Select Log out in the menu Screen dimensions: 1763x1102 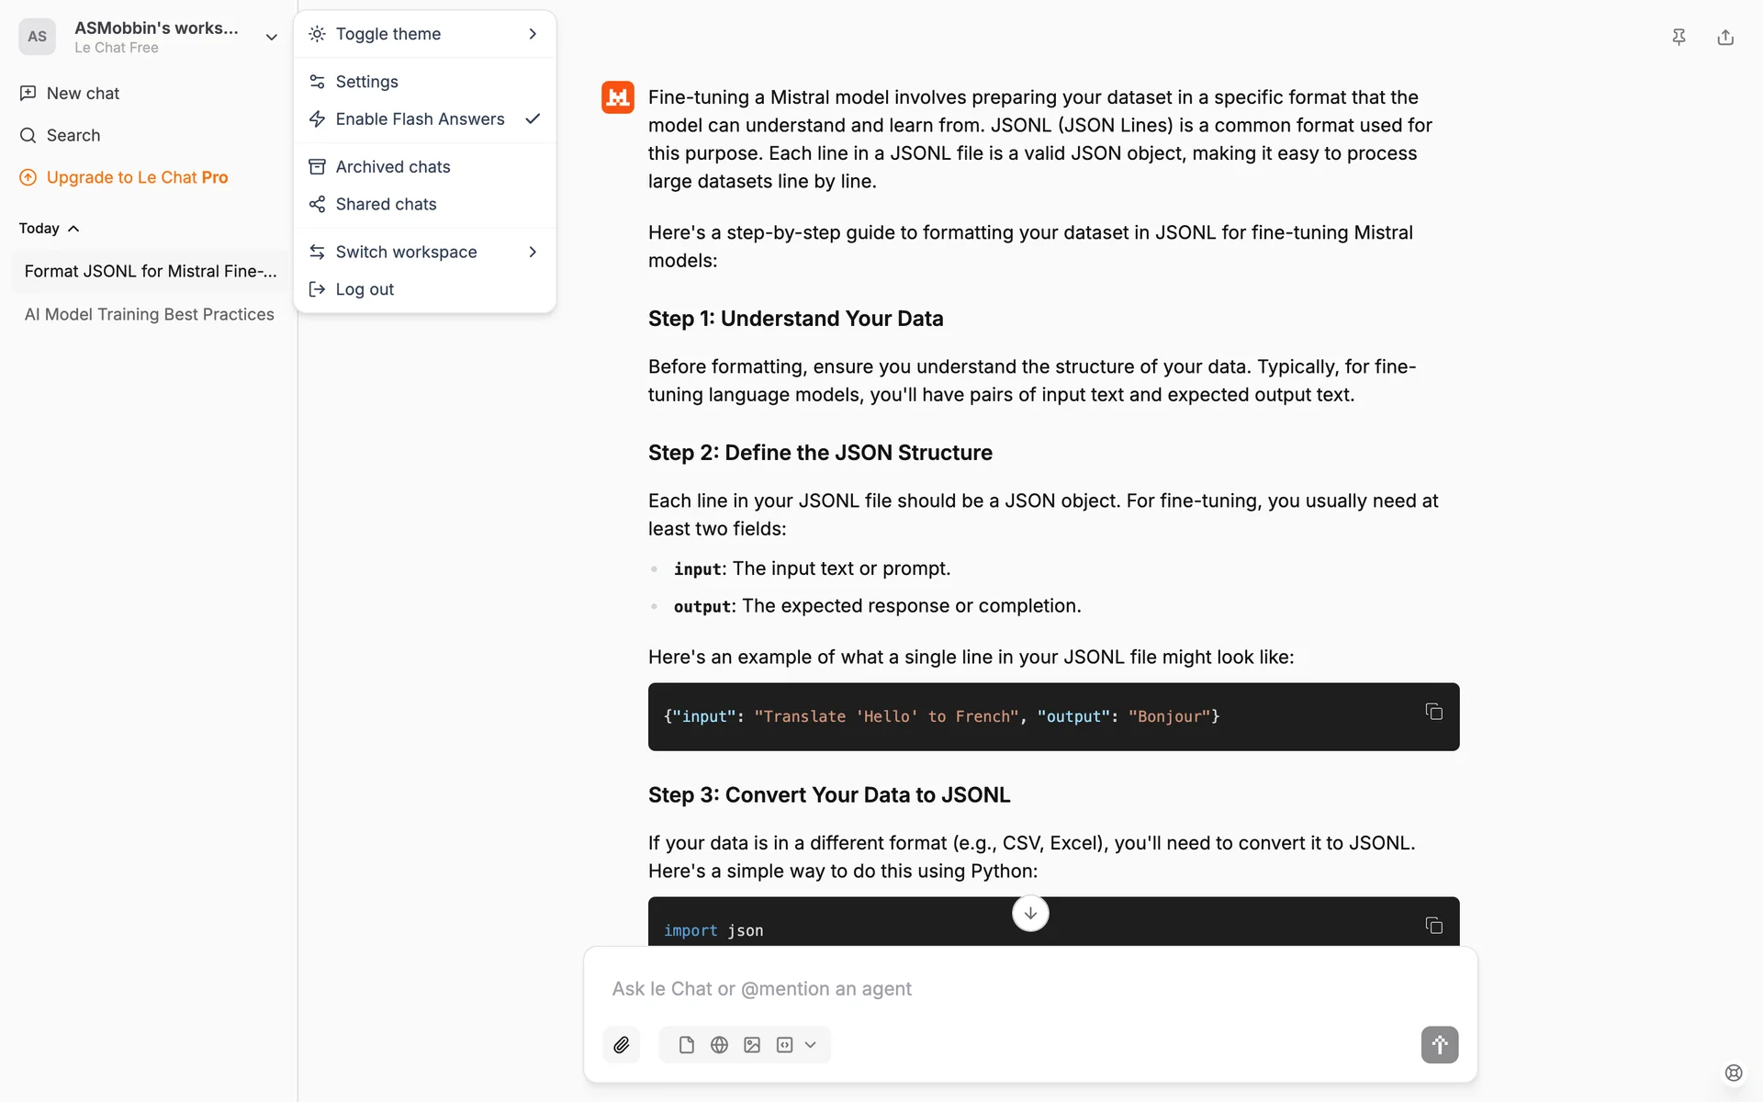(365, 289)
